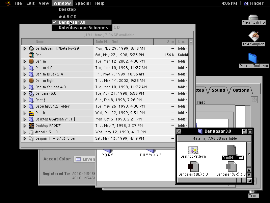Expand the Denim 4.0 folder

coord(25,68)
